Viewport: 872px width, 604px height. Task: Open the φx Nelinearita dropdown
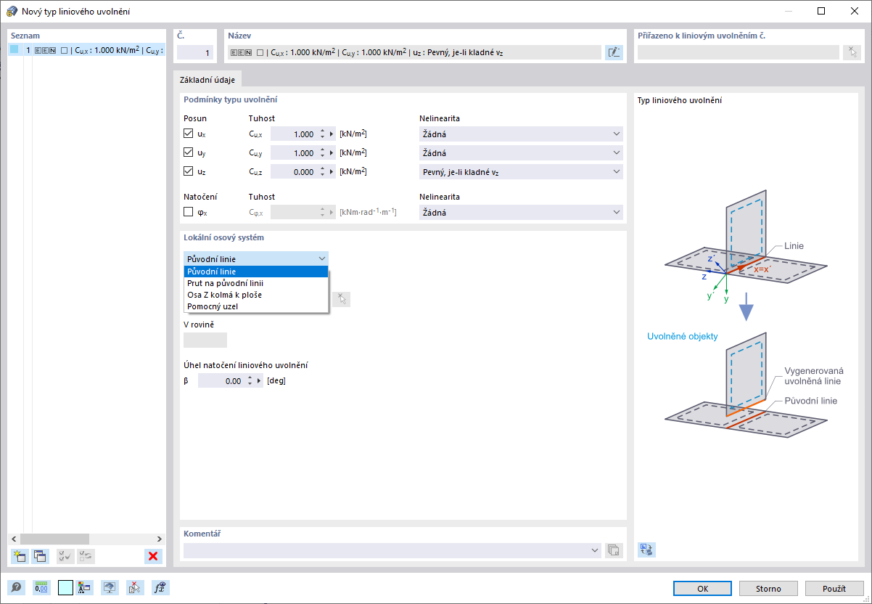point(521,213)
